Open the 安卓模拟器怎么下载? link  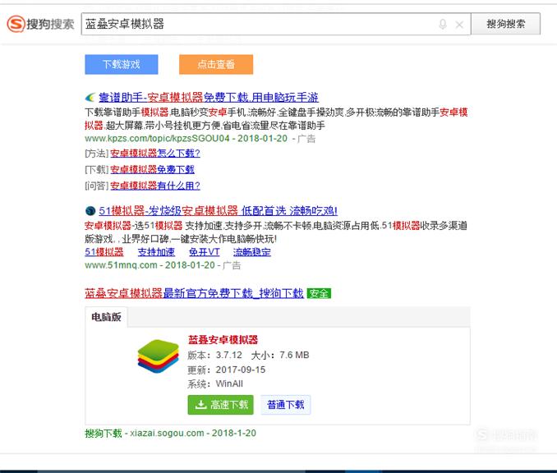[155, 153]
